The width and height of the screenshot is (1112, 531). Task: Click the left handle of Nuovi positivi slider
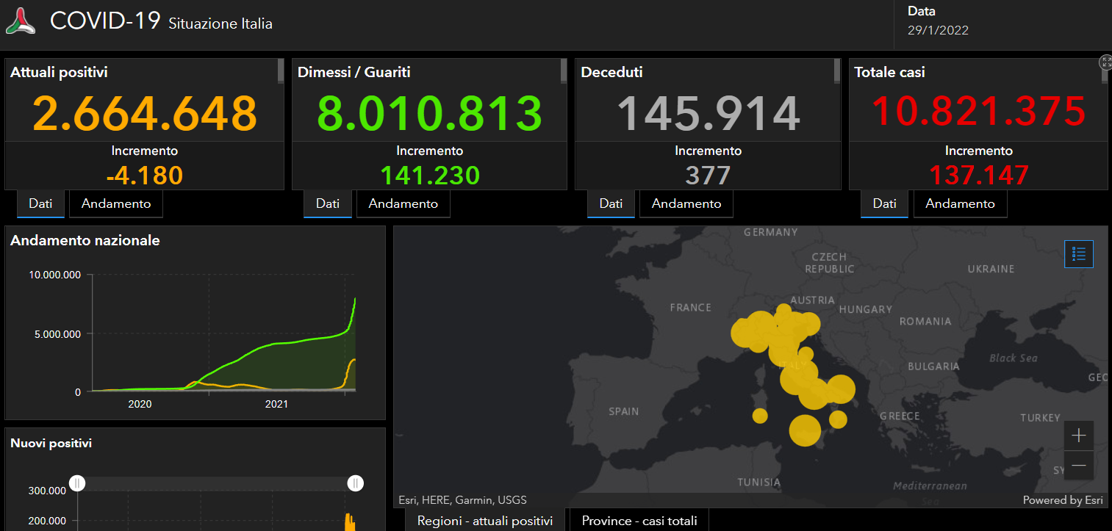click(x=78, y=483)
